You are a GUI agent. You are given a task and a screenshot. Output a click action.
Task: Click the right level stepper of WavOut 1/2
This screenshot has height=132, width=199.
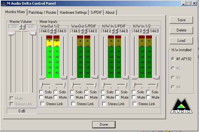(54, 31)
